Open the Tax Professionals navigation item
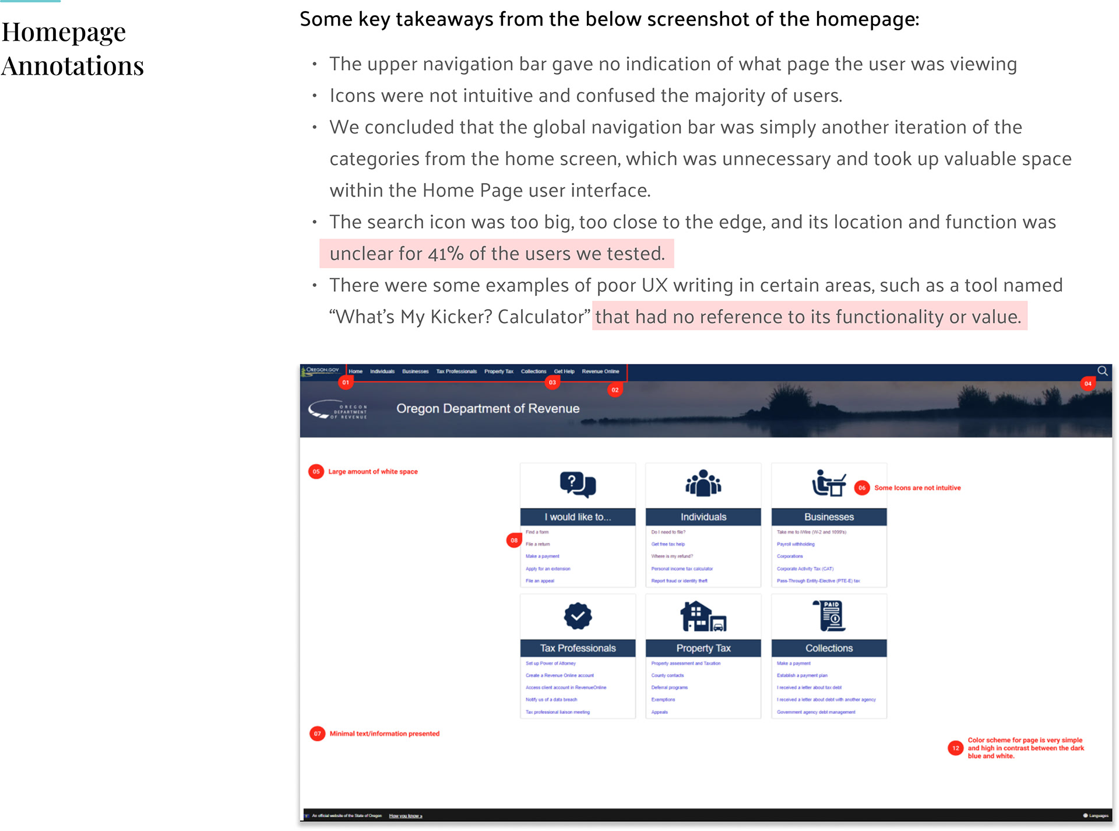Image resolution: width=1119 pixels, height=831 pixels. click(x=456, y=371)
